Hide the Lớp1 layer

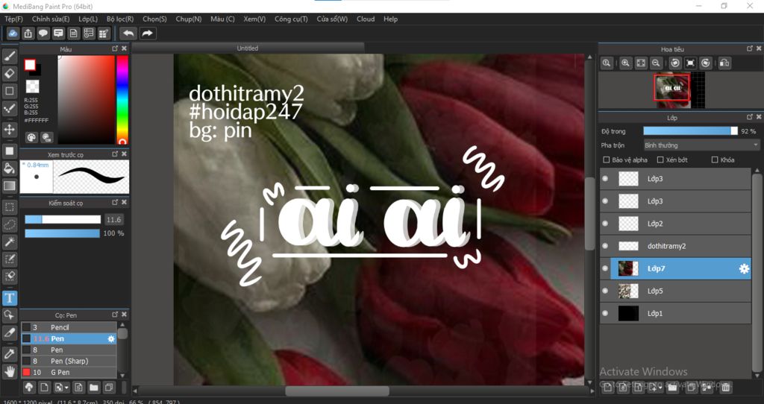pyautogui.click(x=605, y=313)
